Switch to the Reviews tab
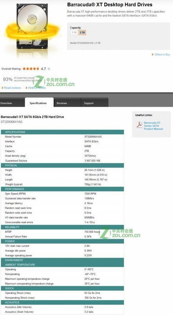The image size is (173, 315). (x=61, y=103)
